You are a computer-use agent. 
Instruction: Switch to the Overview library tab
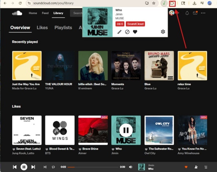[20, 28]
